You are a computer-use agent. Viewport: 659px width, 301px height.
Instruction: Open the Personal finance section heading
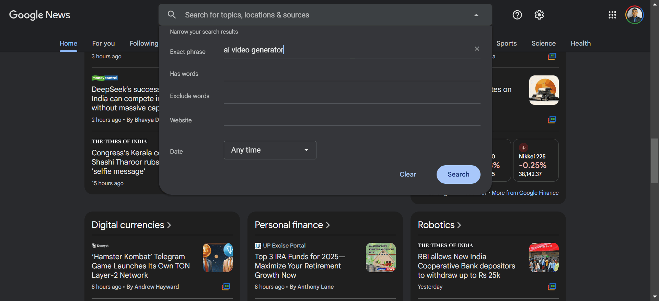[x=289, y=225]
